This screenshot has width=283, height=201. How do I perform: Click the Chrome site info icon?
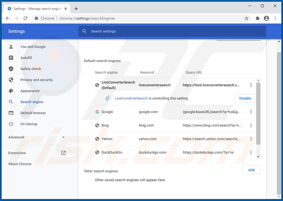[x=37, y=18]
